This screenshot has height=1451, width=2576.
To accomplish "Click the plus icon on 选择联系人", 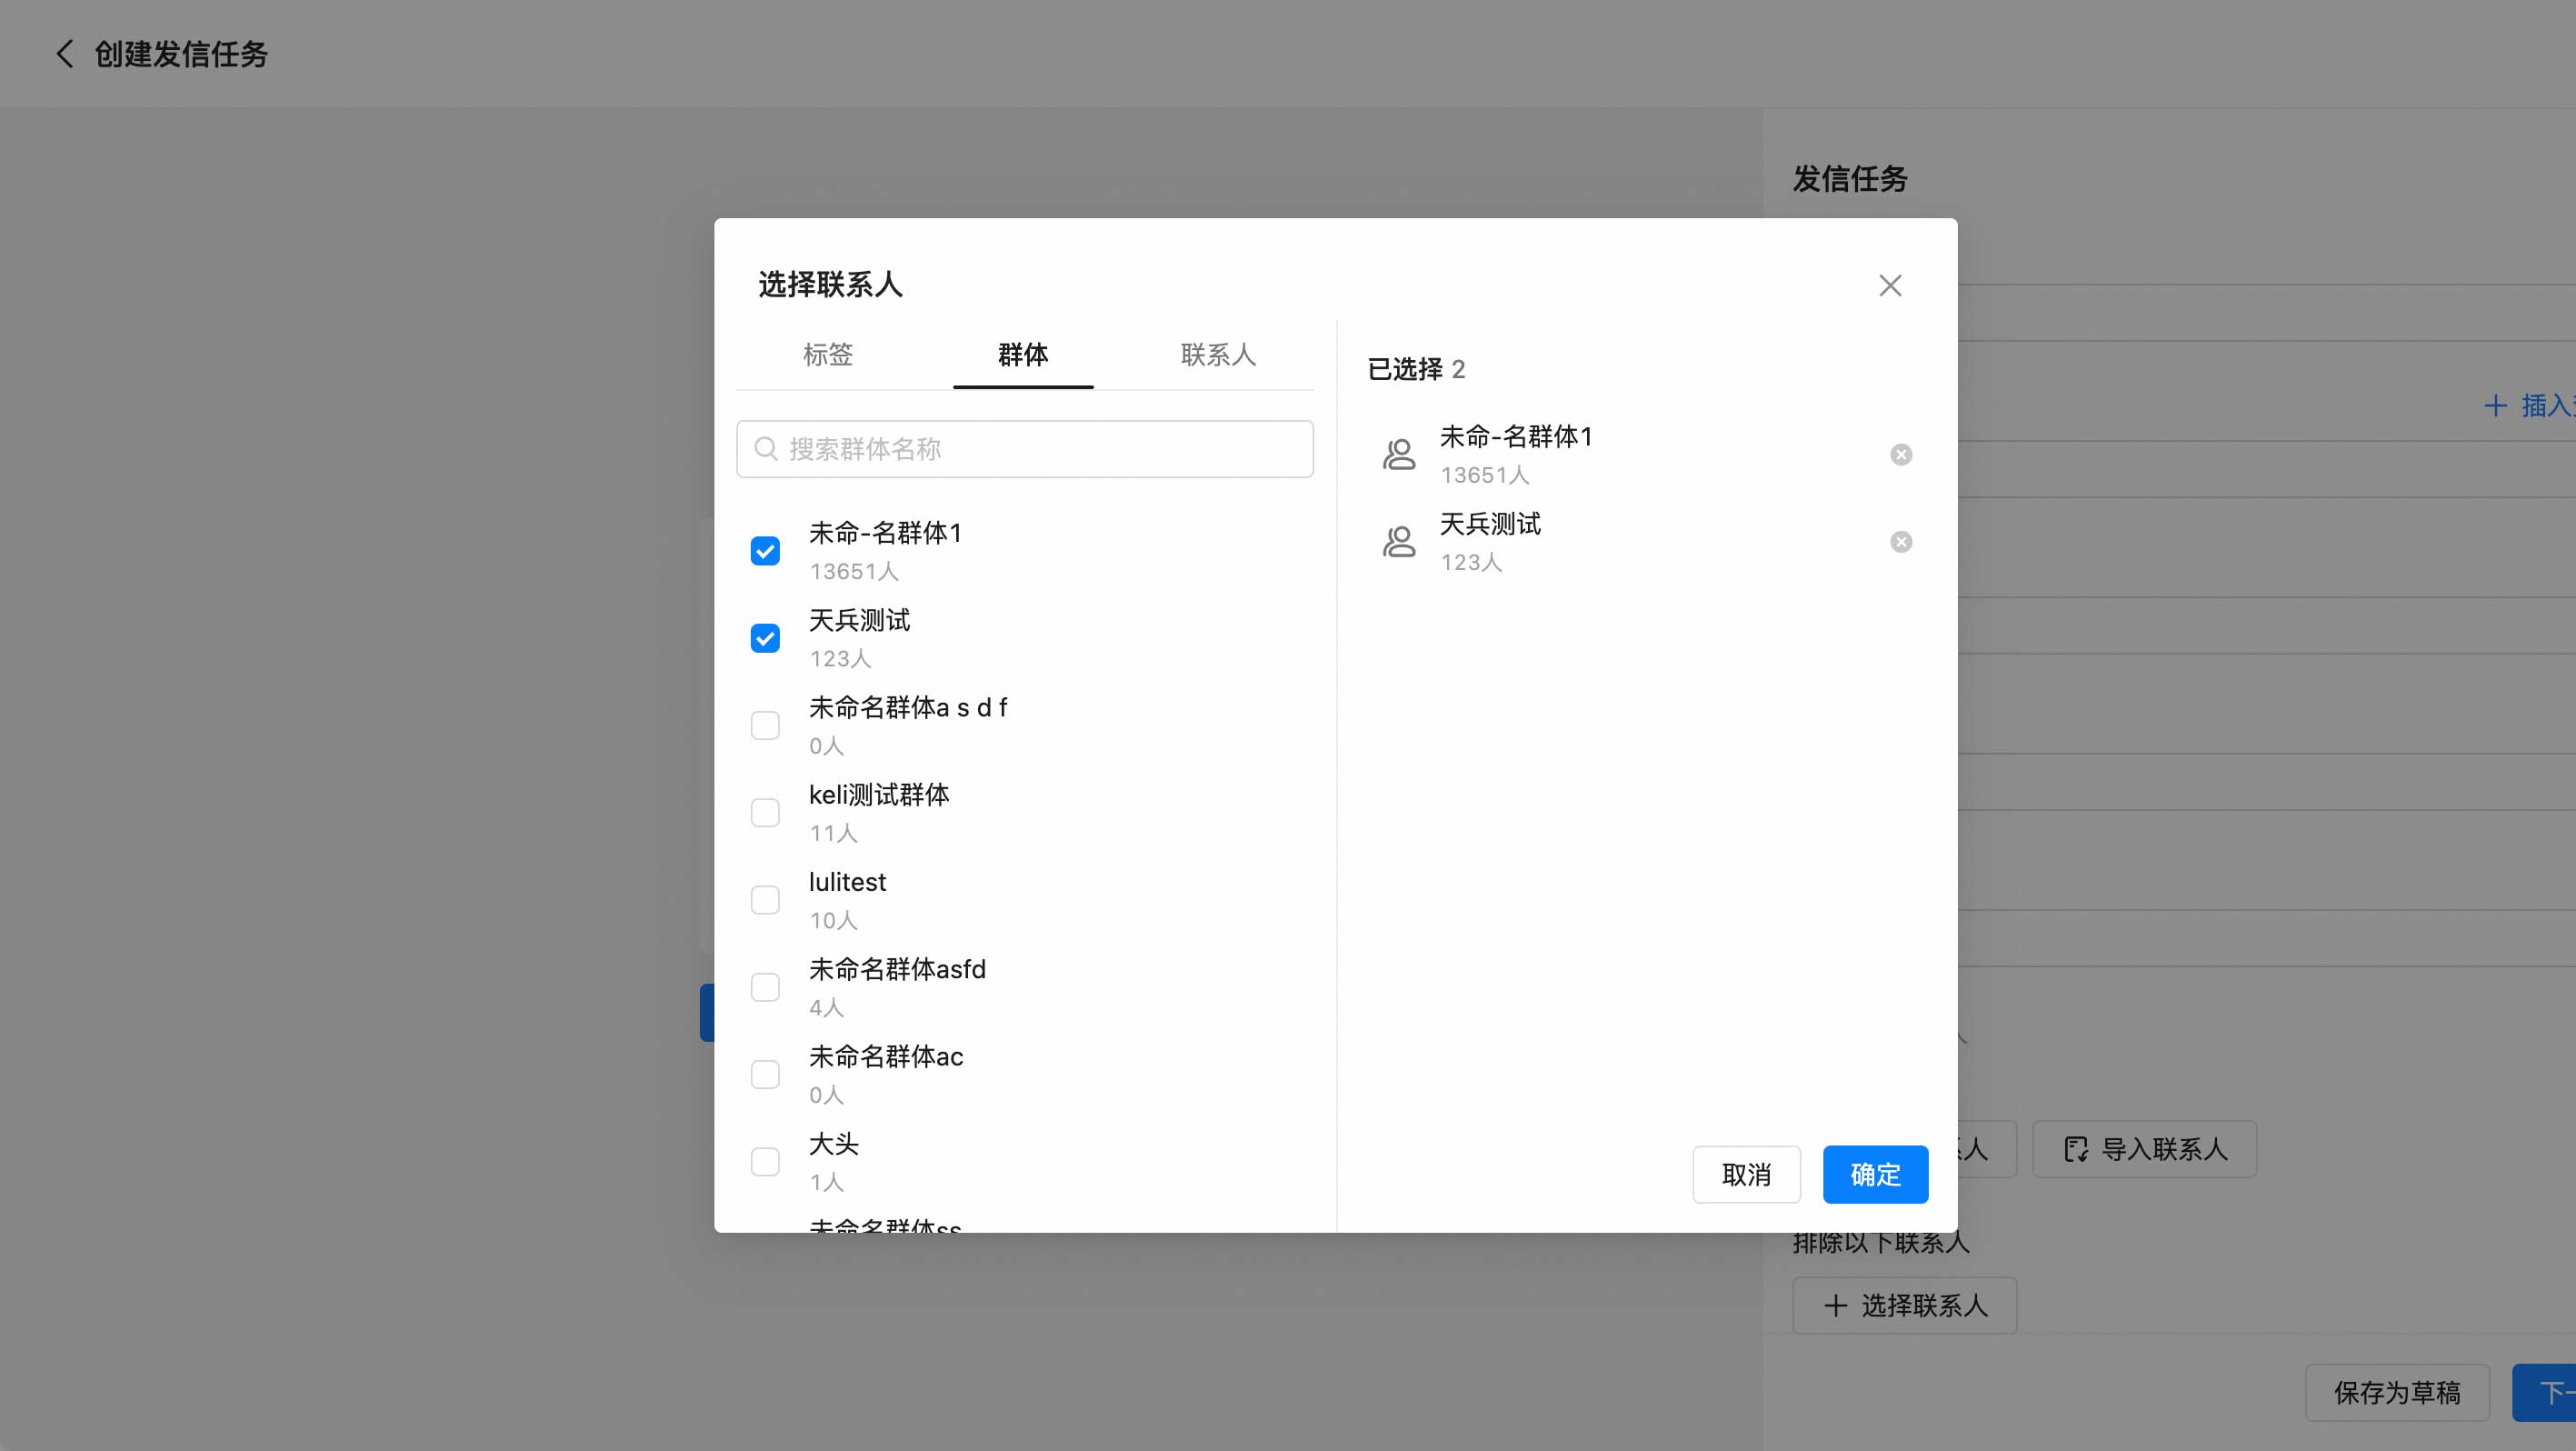I will pos(1835,1305).
